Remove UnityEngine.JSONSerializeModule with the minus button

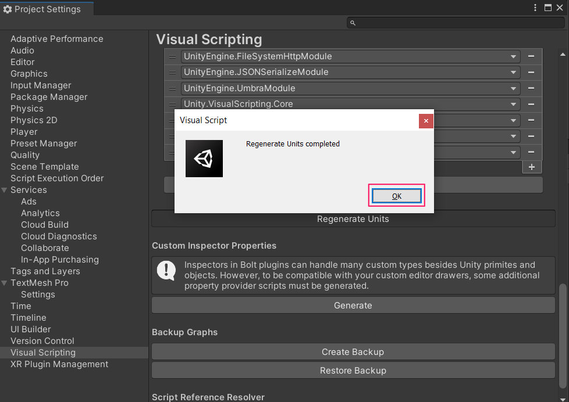(531, 72)
